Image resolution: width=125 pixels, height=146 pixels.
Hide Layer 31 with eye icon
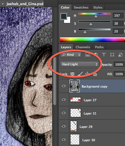click(64, 113)
